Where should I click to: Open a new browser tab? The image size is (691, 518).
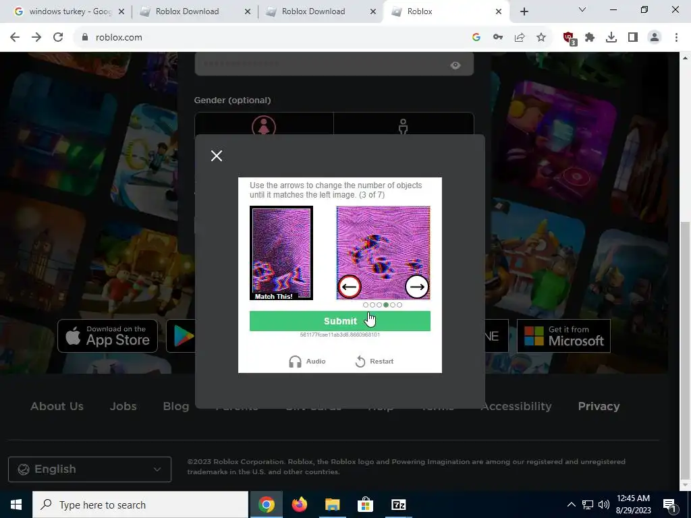524,11
